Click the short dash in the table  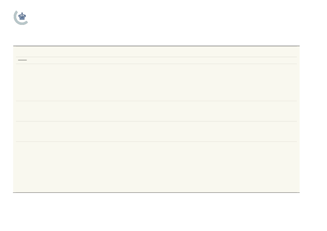click(22, 60)
